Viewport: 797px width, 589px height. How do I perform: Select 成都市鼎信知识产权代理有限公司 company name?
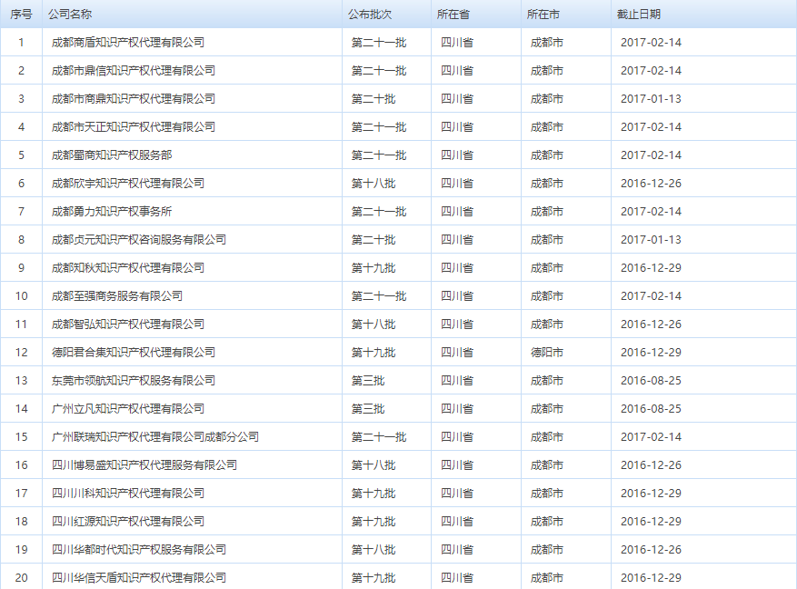tap(134, 71)
